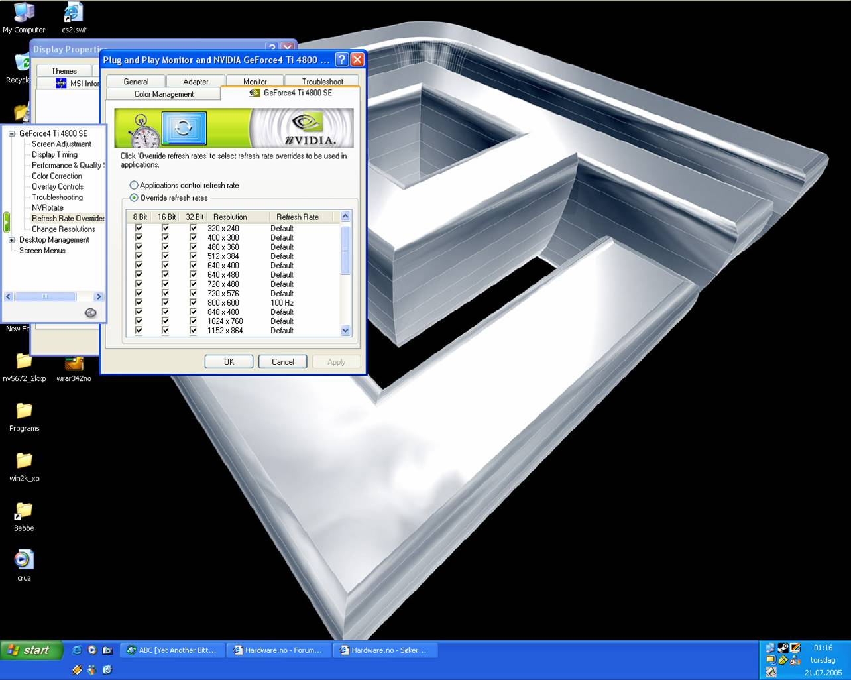Image resolution: width=851 pixels, height=680 pixels.
Task: Switch to the Color Management tab
Action: coord(164,94)
